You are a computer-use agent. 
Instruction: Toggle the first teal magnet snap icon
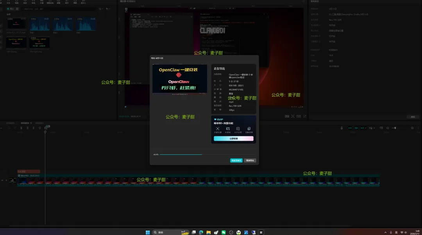point(350,128)
